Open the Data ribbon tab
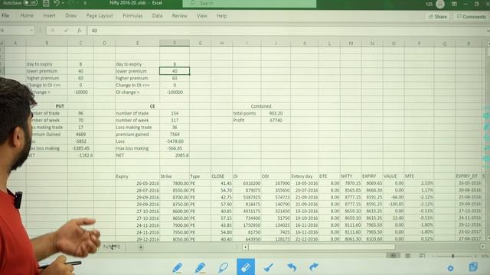Screen dimensions: 490x275 pos(157,15)
